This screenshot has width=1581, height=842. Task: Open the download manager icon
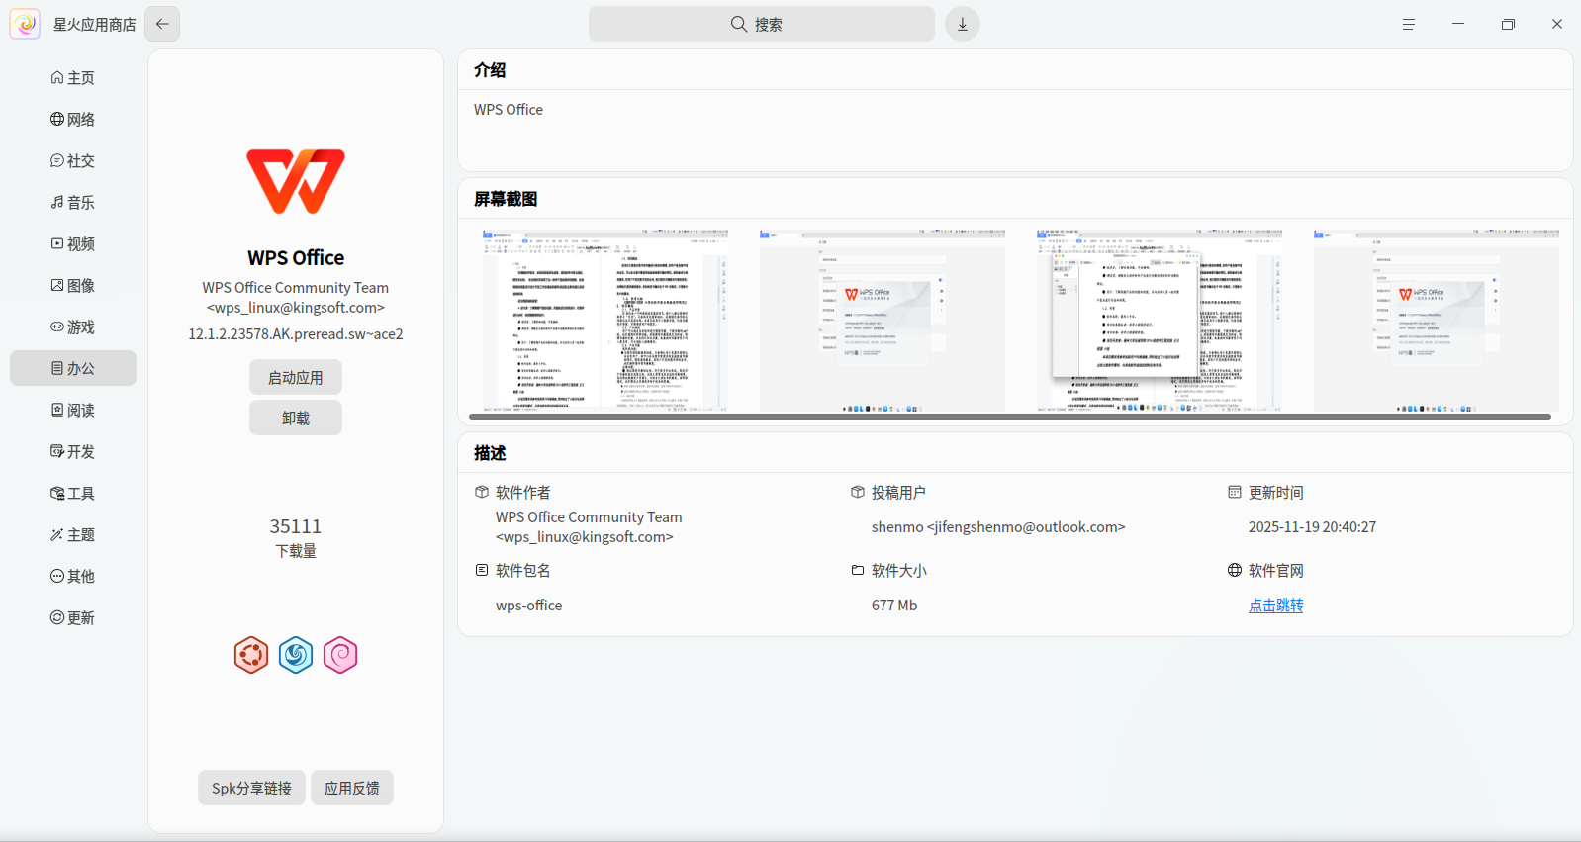pyautogui.click(x=963, y=24)
